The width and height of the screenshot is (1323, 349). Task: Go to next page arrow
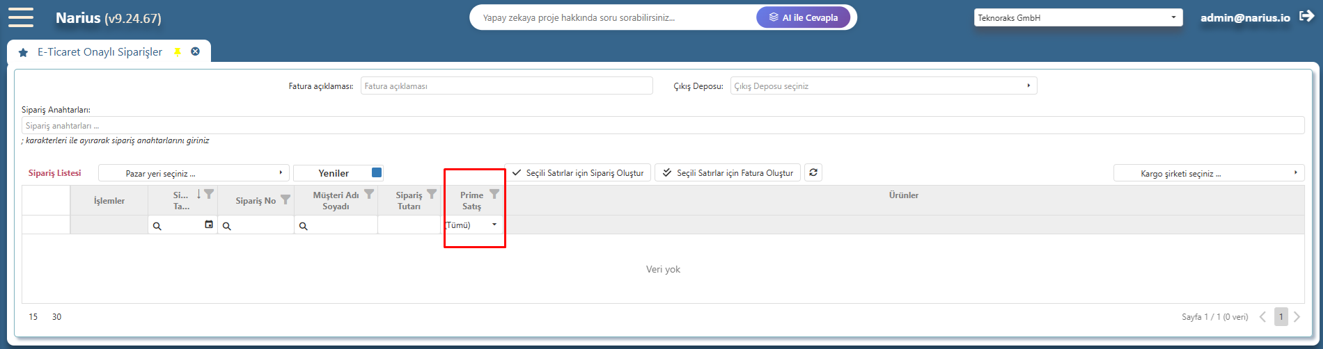tap(1297, 317)
